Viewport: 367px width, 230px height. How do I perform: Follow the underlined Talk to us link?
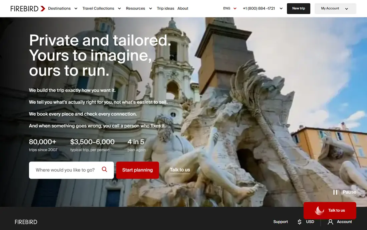click(x=180, y=170)
